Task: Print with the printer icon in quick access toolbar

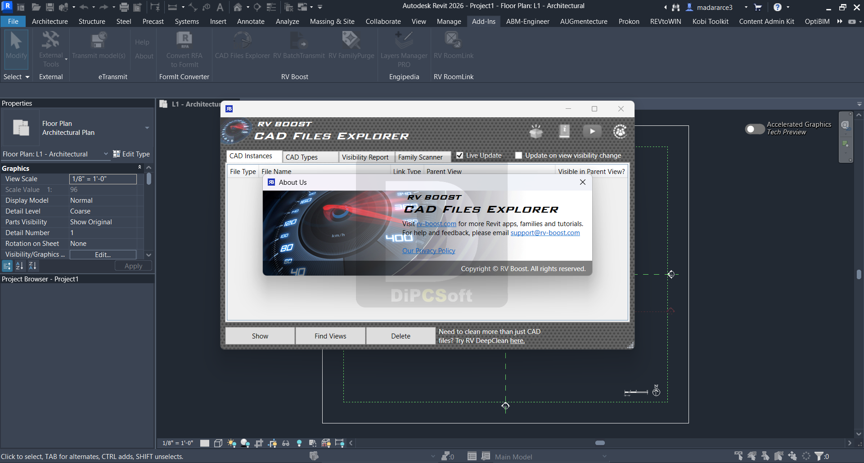Action: point(124,7)
